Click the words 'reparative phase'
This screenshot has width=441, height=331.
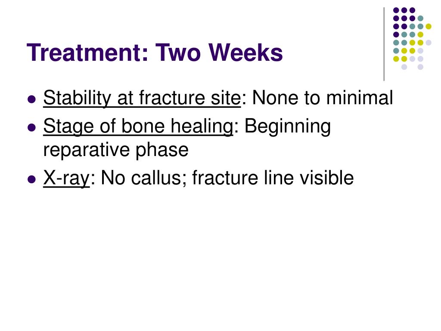pyautogui.click(x=116, y=150)
